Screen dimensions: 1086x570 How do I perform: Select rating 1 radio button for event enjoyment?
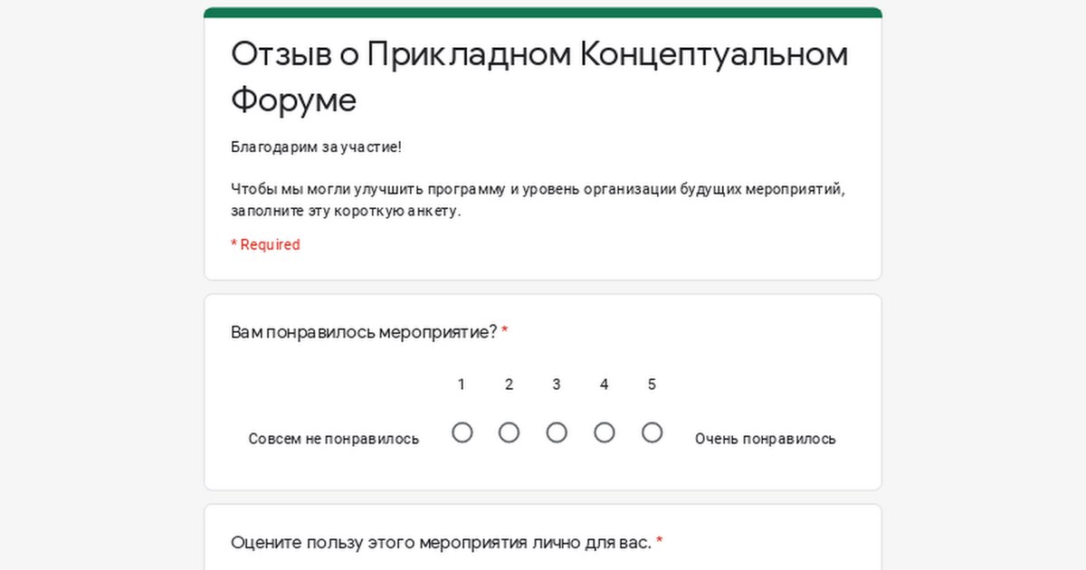462,432
